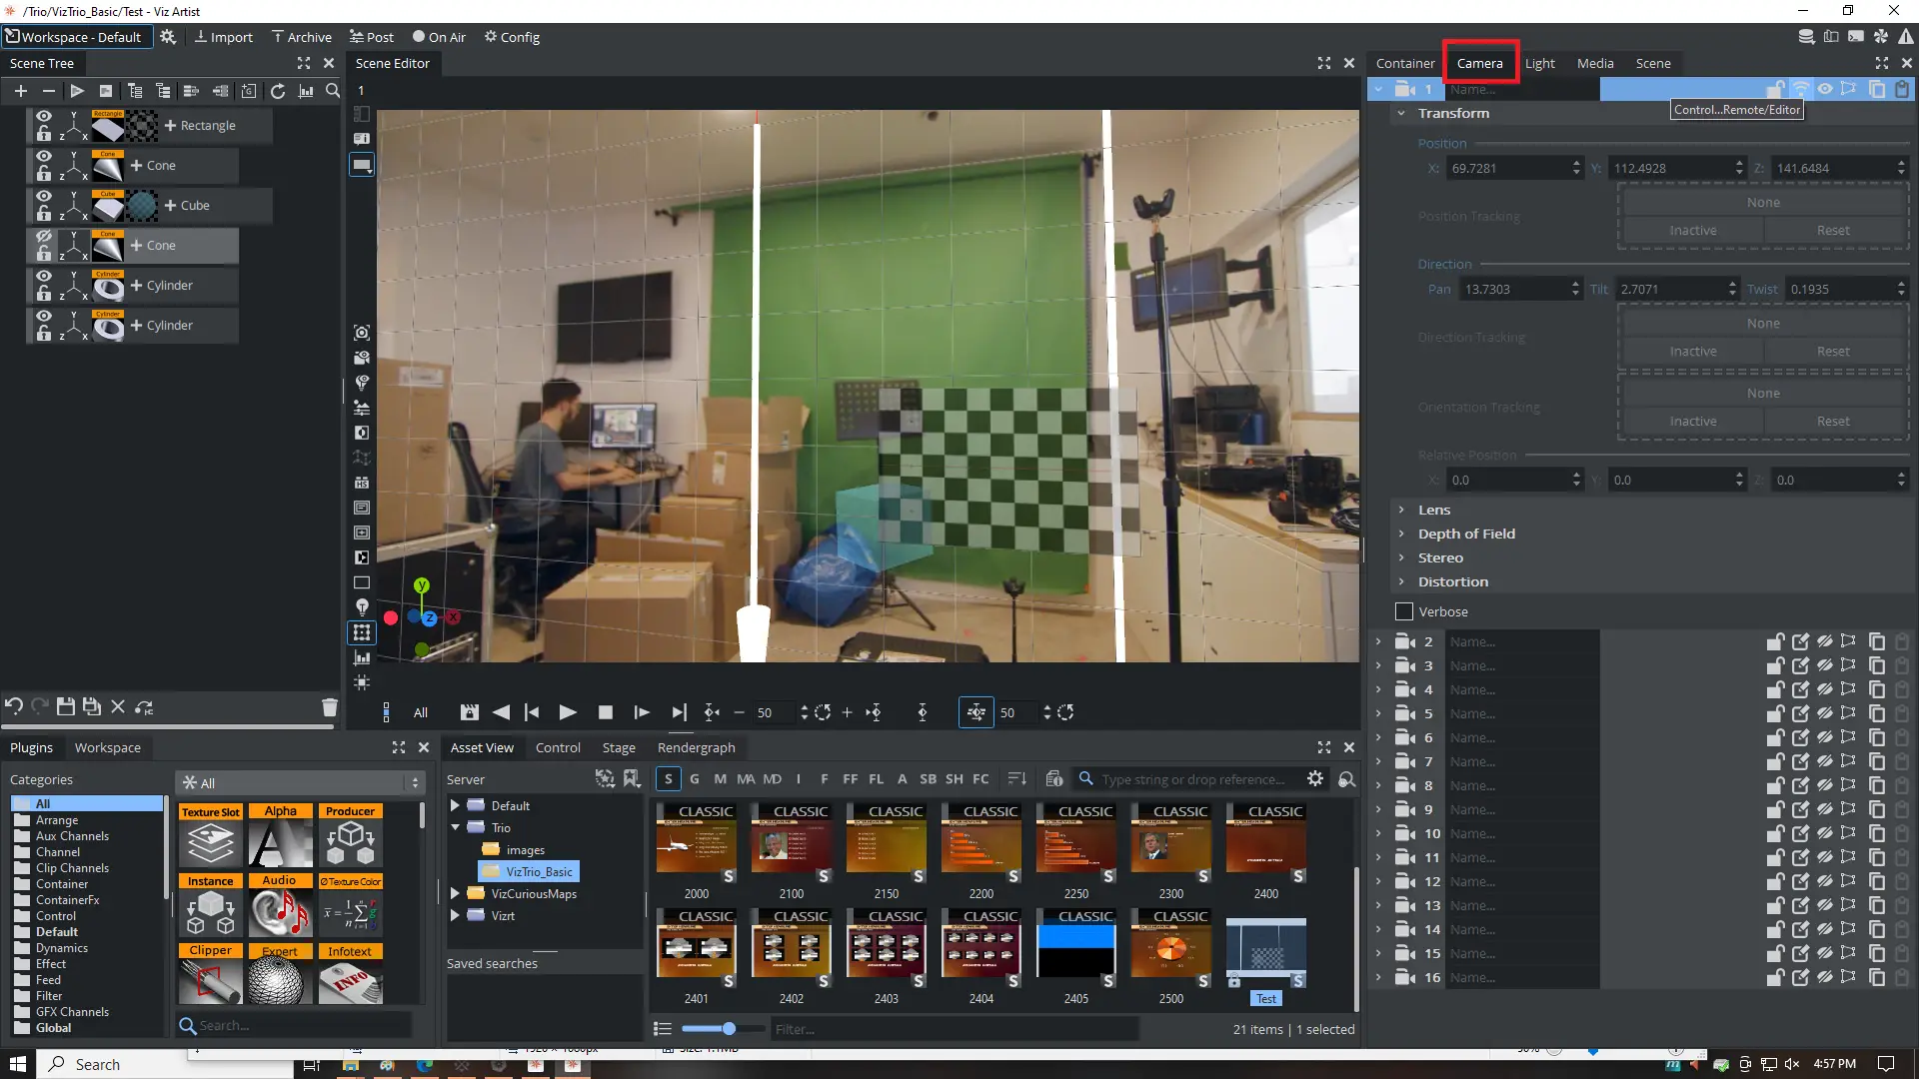Show the hidden Cone container
The image size is (1919, 1079).
point(43,237)
